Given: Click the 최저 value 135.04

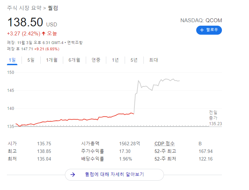Looking at the screenshot, I should 44,159.
